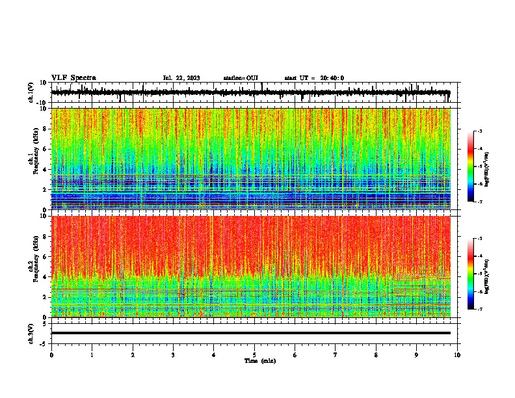
Task: Click the ch.3 flat black voltage trace
Action: [x=251, y=333]
